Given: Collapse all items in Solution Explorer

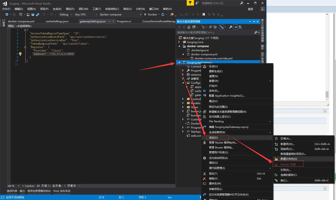Looking at the screenshot, I should click(x=215, y=27).
